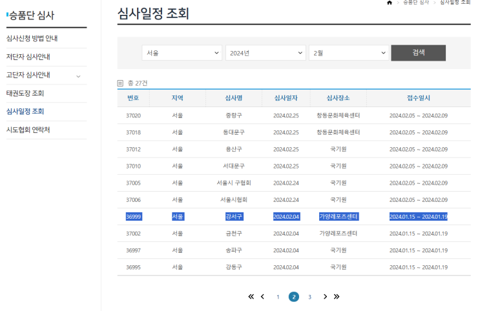Click the 검색 search button

(x=418, y=53)
